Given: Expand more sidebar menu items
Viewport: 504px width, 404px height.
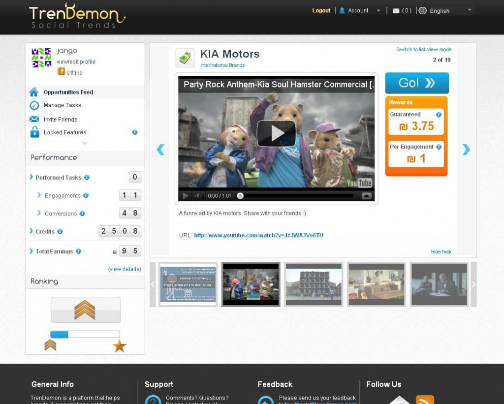Looking at the screenshot, I should [x=85, y=143].
